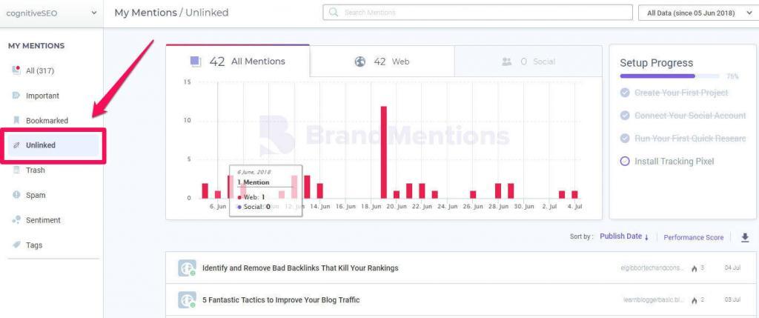Click the Important tag icon
The height and width of the screenshot is (318, 759).
coord(16,96)
